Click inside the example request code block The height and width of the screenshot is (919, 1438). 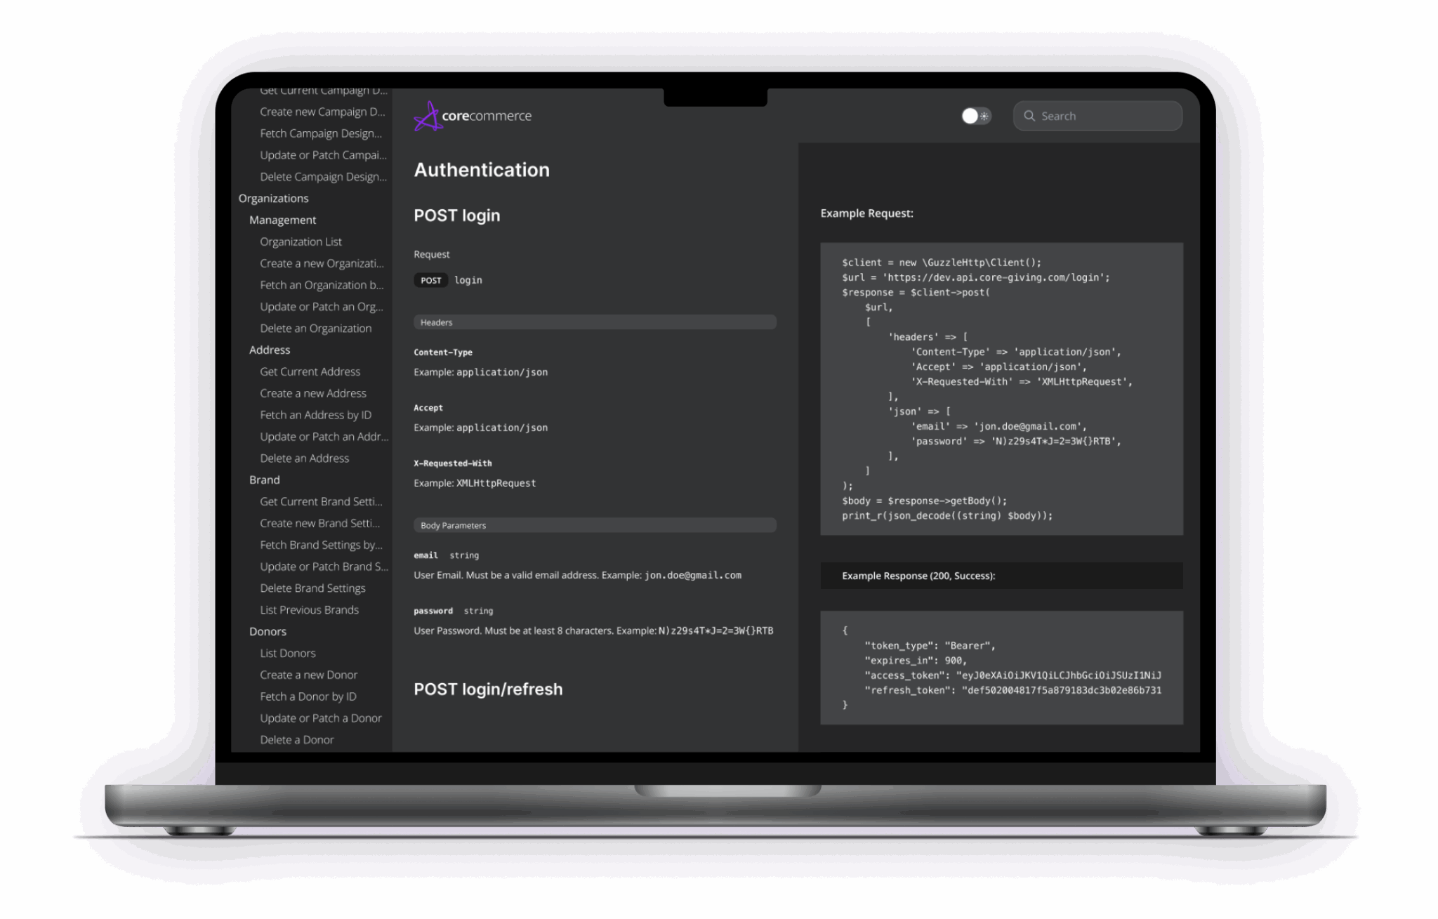[x=1001, y=389]
